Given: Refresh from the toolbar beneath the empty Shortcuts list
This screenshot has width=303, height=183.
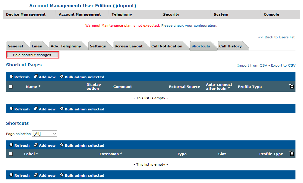Looking at the screenshot, I should (20, 175).
